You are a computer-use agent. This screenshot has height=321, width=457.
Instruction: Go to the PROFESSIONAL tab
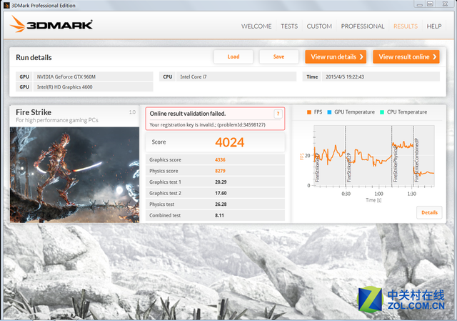[363, 26]
